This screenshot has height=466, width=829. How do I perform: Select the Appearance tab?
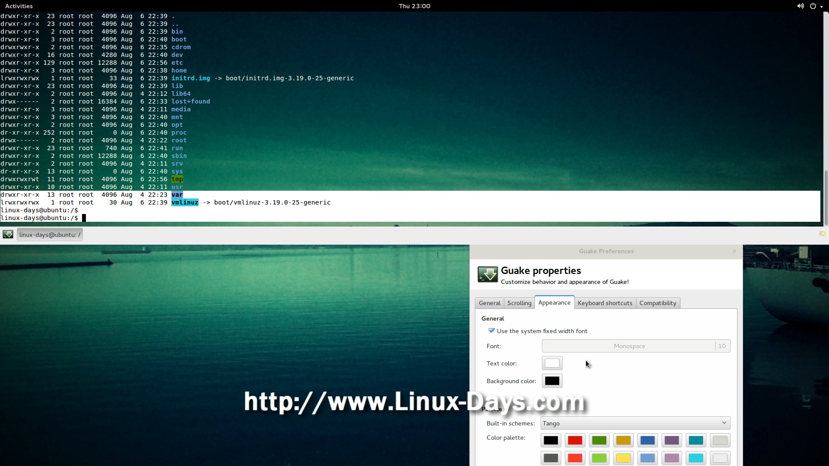[554, 302]
